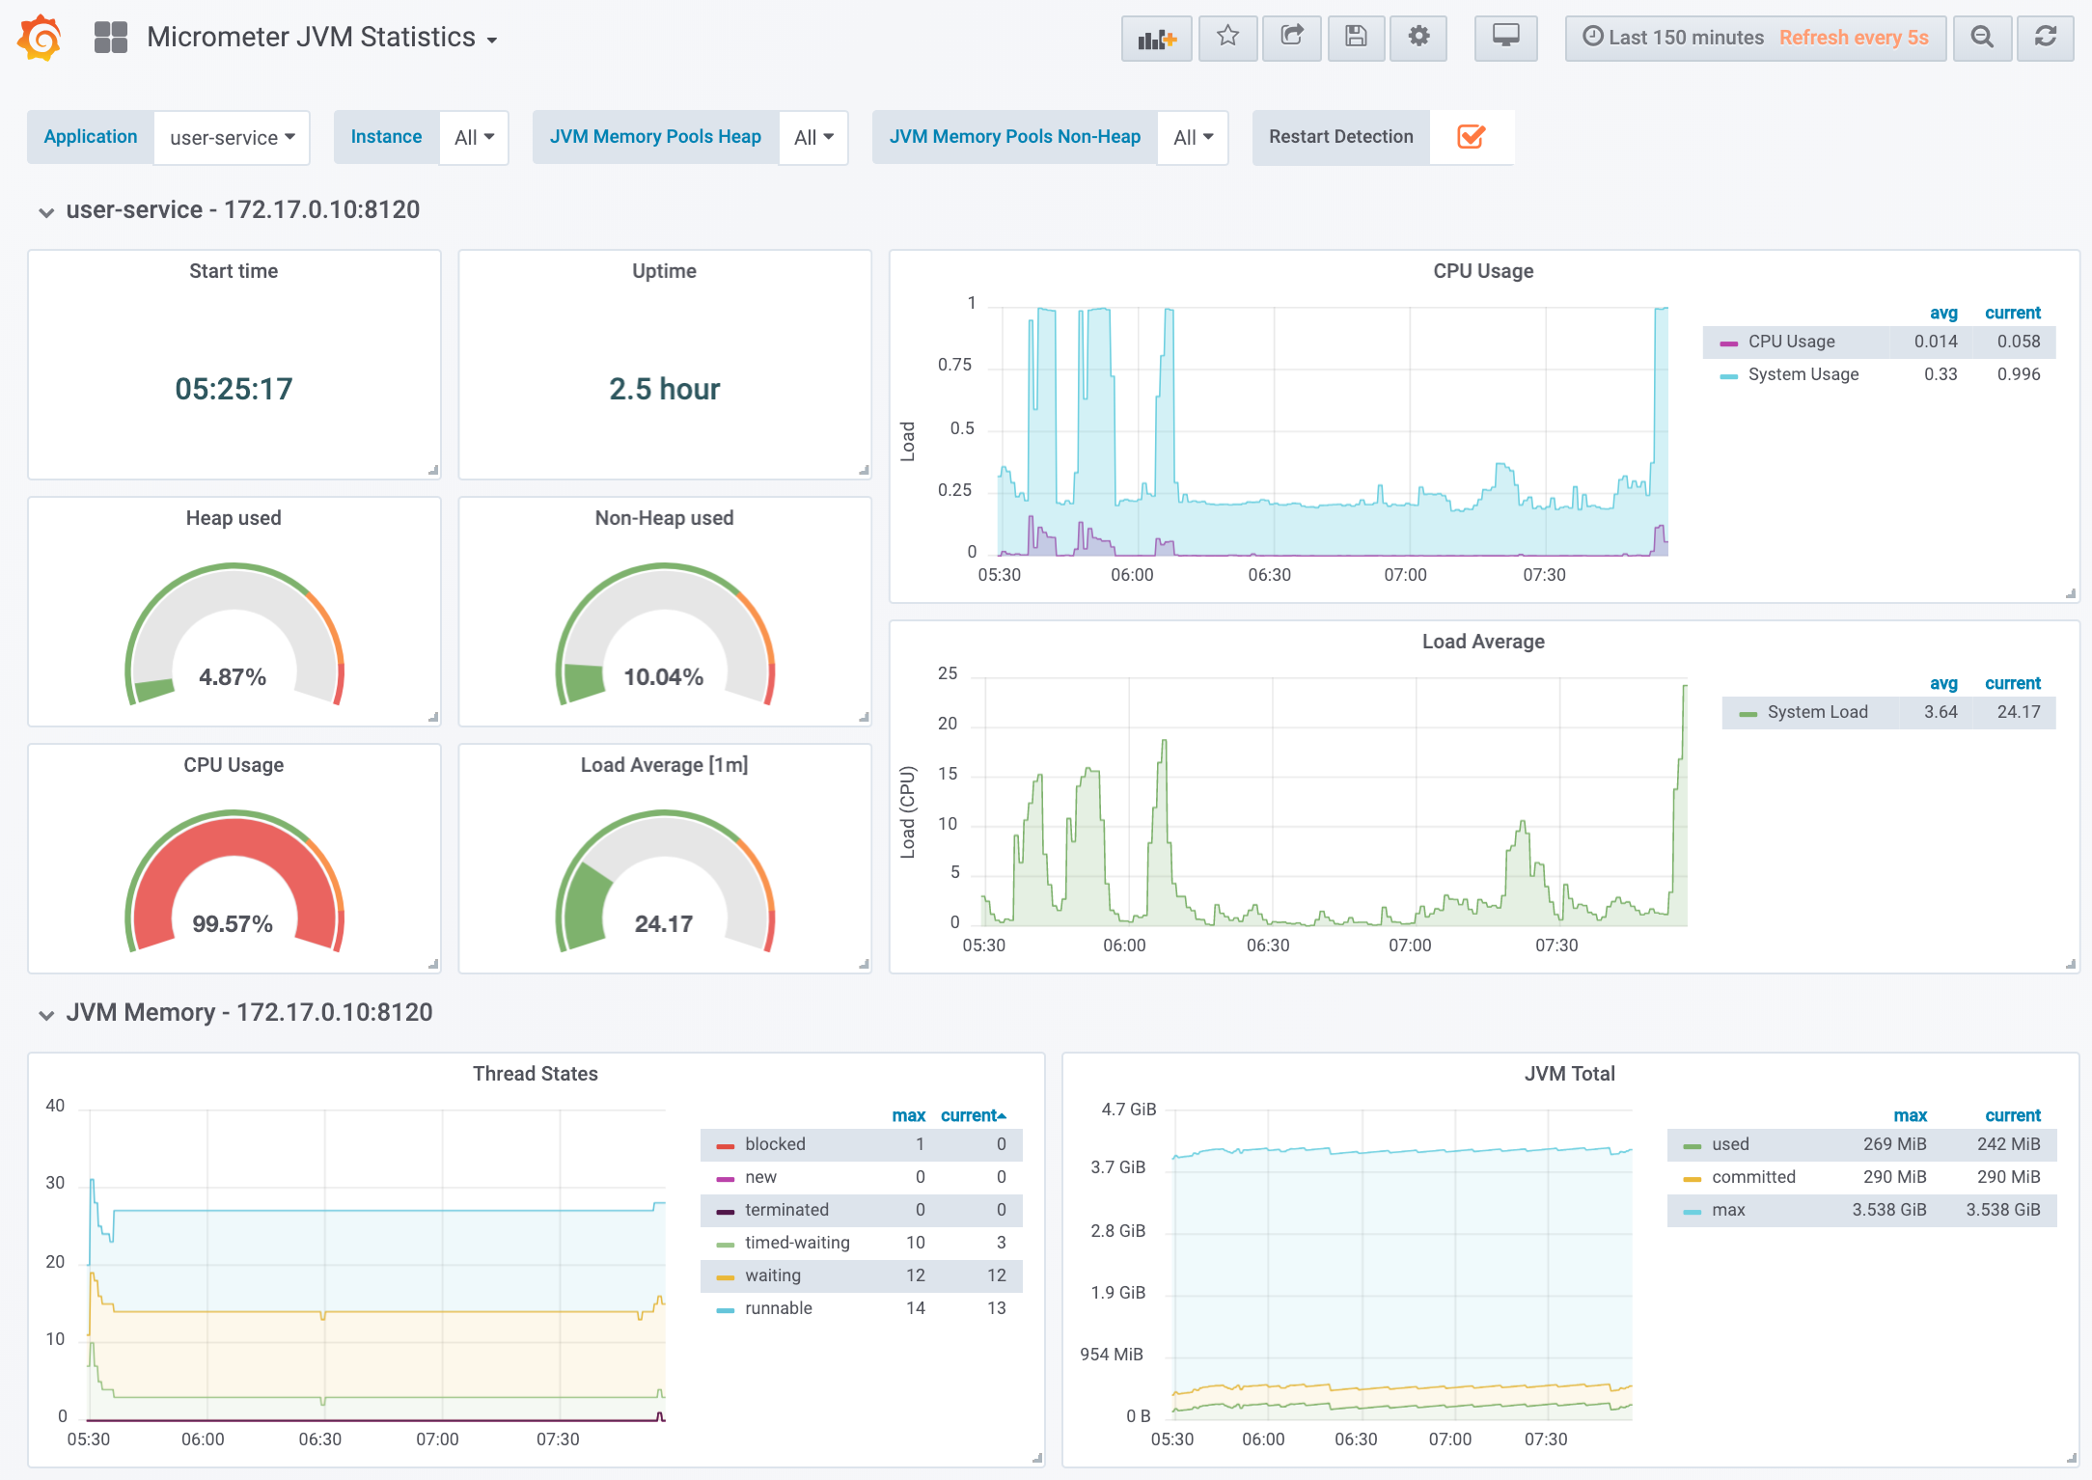Click the committed series color swatch
The image size is (2092, 1480).
click(1692, 1178)
